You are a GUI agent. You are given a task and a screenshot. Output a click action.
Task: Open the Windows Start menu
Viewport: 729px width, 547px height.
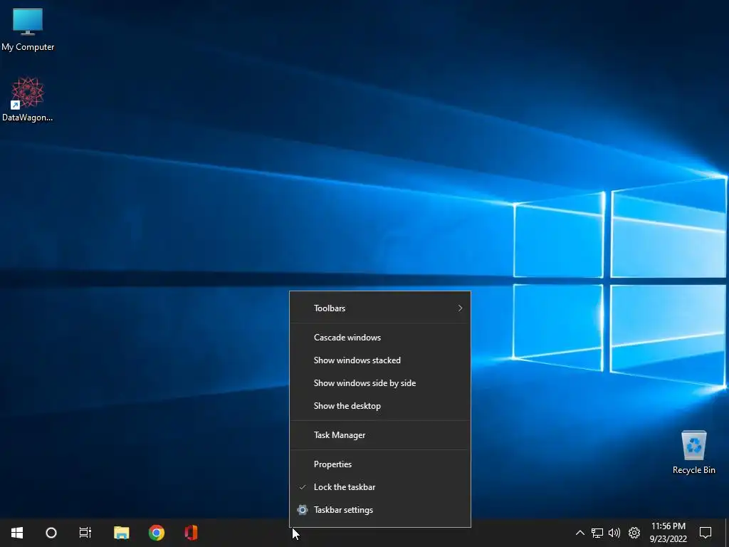[x=17, y=533]
